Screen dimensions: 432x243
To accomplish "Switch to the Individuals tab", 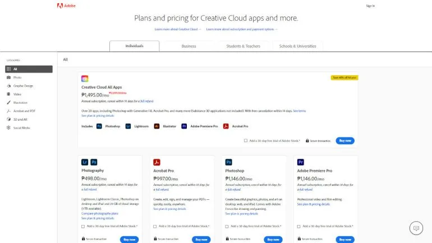I will pyautogui.click(x=135, y=46).
